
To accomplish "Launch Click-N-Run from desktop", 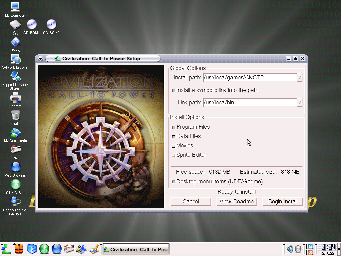I will tap(15, 184).
